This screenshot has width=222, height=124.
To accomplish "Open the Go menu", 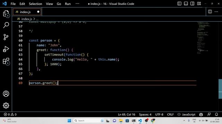I will pyautogui.click(x=59, y=4).
